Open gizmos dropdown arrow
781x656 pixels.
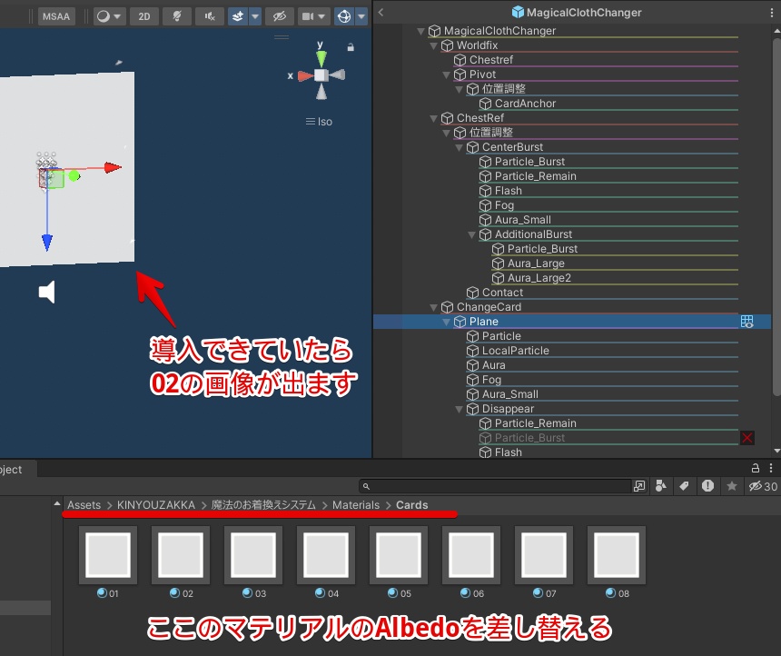[361, 16]
